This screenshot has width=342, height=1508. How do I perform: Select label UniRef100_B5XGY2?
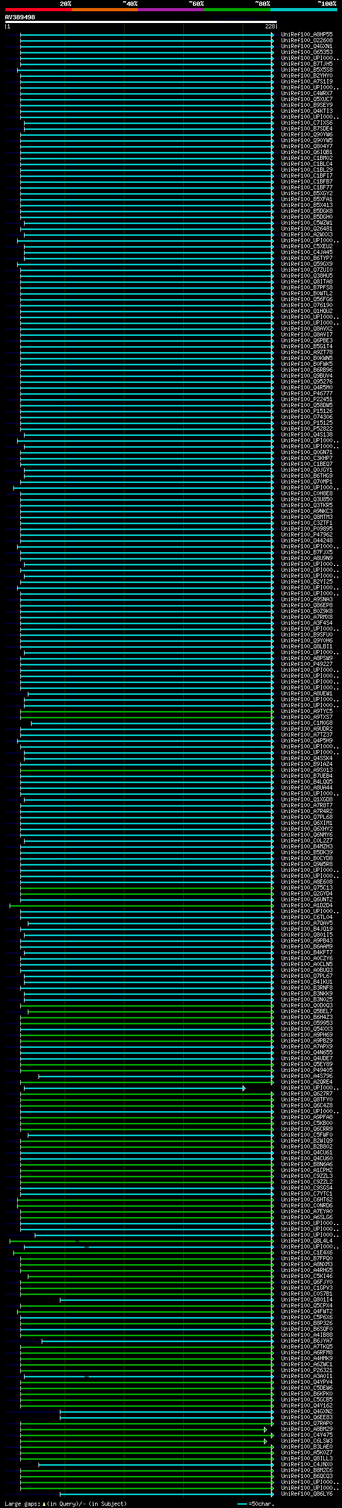click(x=307, y=193)
